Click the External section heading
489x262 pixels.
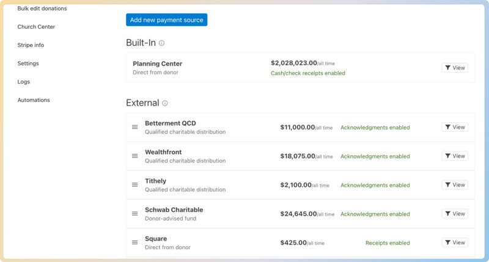tap(142, 103)
